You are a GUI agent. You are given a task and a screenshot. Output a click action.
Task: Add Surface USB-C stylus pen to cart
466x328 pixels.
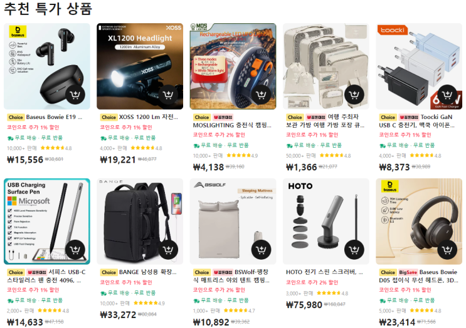click(75, 250)
